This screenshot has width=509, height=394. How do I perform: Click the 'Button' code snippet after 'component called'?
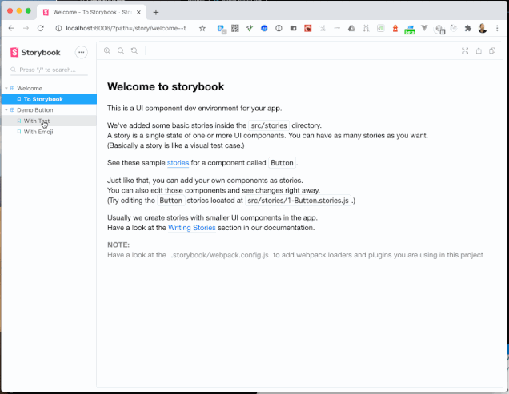(x=282, y=163)
